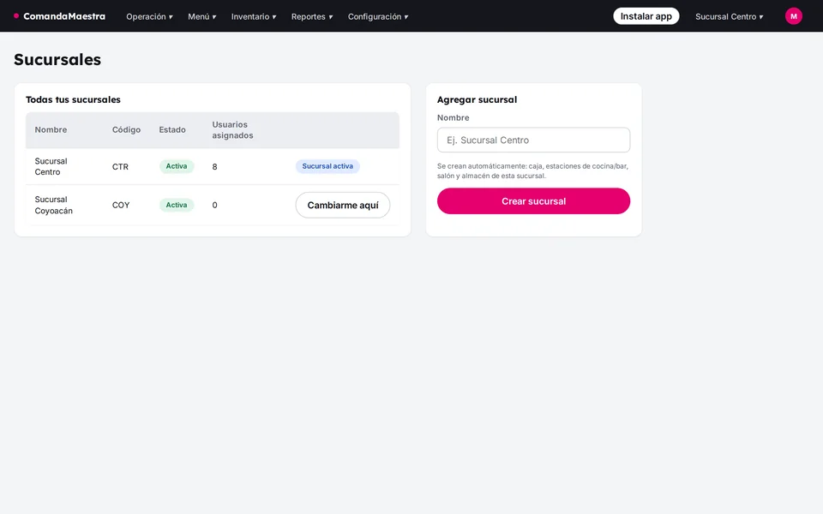Click Cambiarme aquí for Sucursal Coyoacán
Image resolution: width=823 pixels, height=514 pixels.
point(343,205)
